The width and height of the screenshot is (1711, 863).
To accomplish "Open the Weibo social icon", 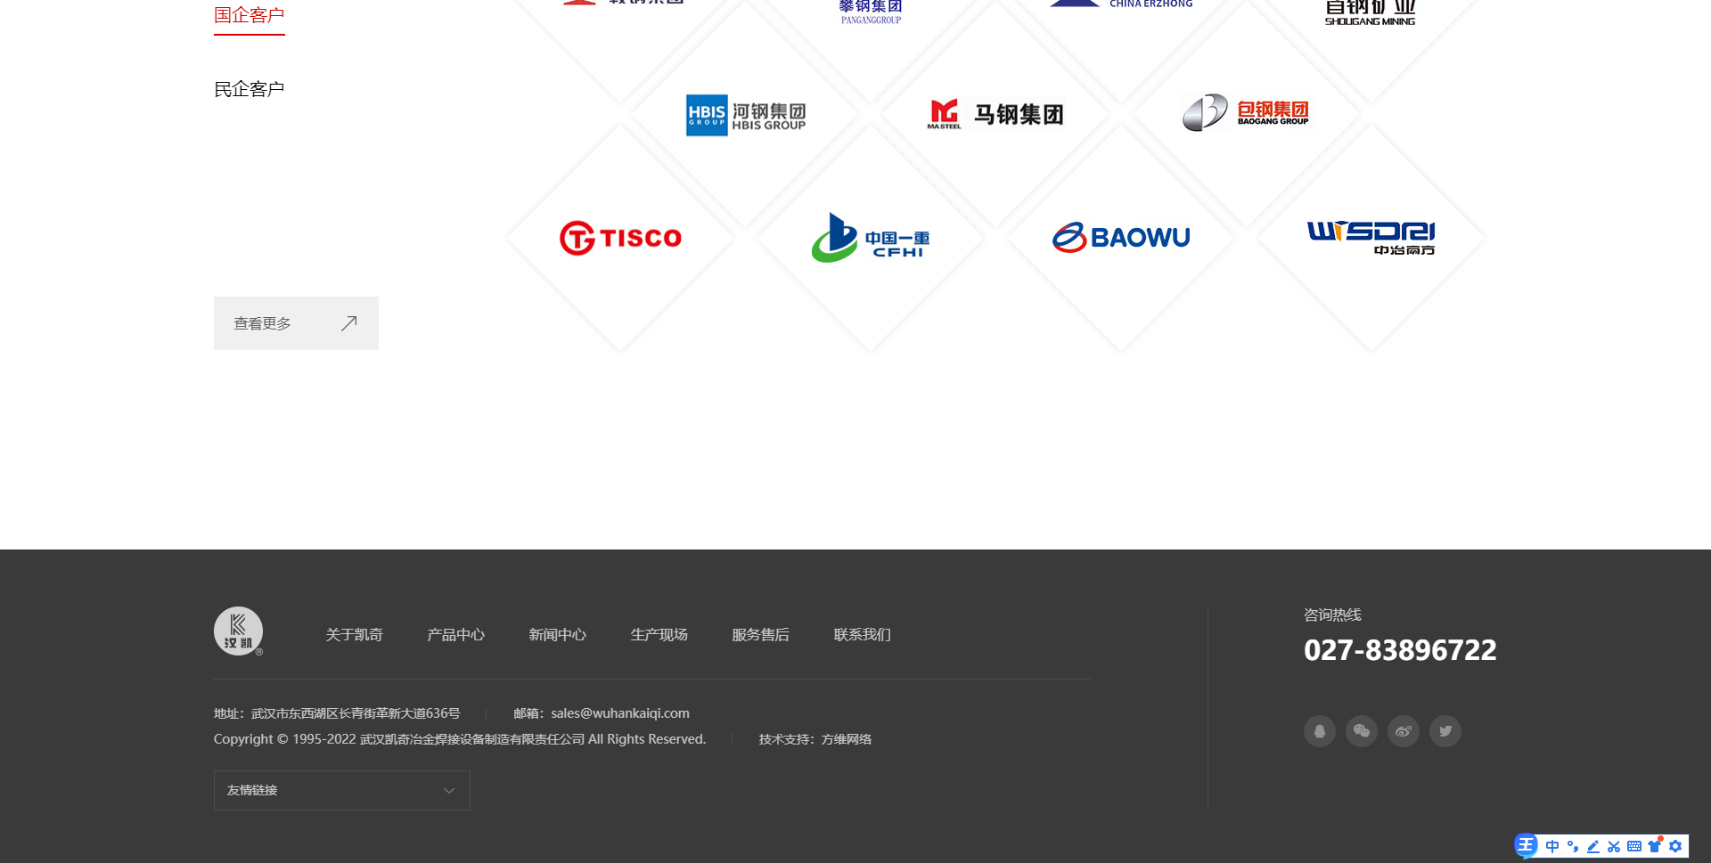I will [1404, 731].
